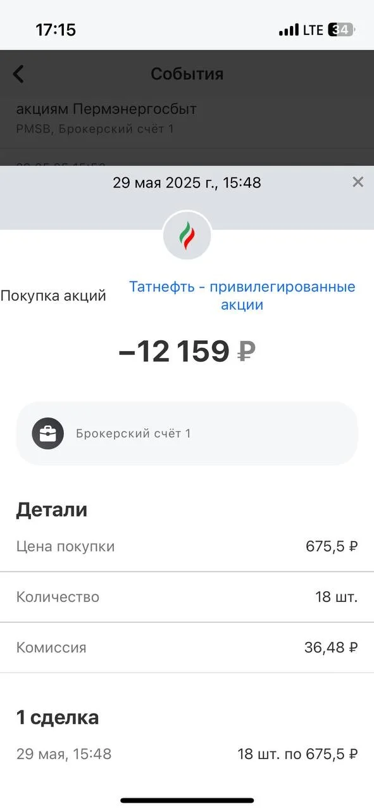Viewport: 374px width, 811px height.
Task: Select the Комиссия 36,48 ₽ row
Action: pyautogui.click(x=187, y=648)
